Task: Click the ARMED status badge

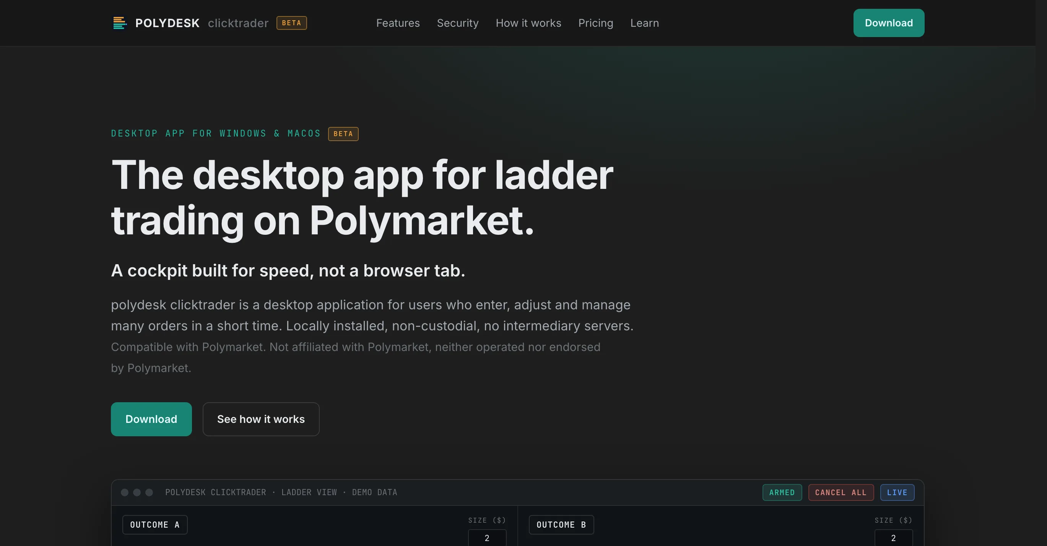Action: click(x=782, y=492)
